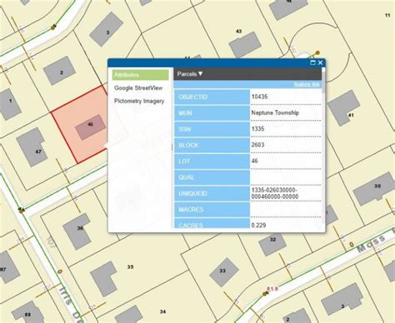
Task: Close the parcel attributes popup
Action: [320, 62]
